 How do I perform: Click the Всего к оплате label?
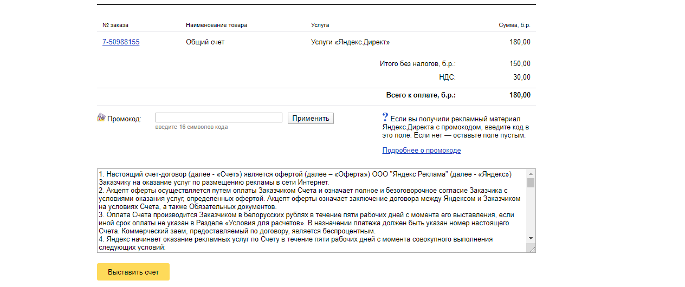click(x=421, y=95)
